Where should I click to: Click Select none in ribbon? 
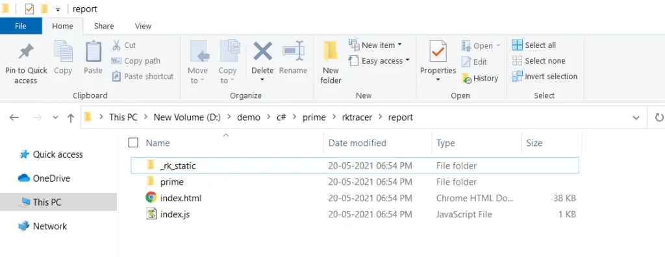pos(538,60)
